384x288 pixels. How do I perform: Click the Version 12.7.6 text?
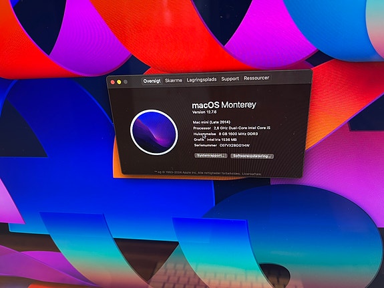tap(204, 112)
